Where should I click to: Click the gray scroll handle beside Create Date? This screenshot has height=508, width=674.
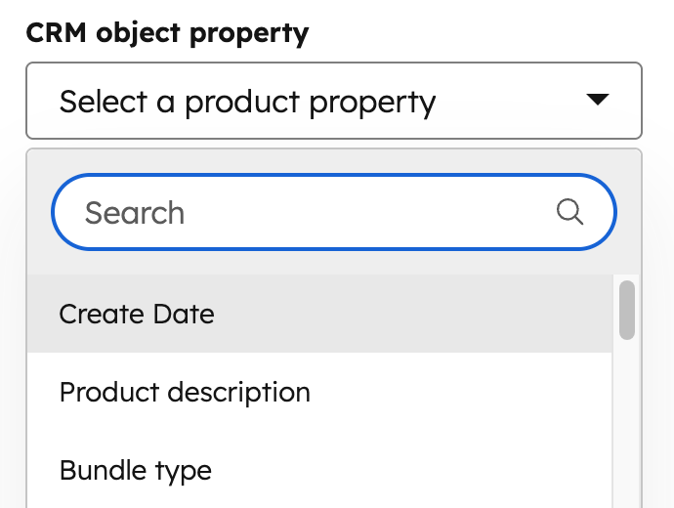(627, 311)
